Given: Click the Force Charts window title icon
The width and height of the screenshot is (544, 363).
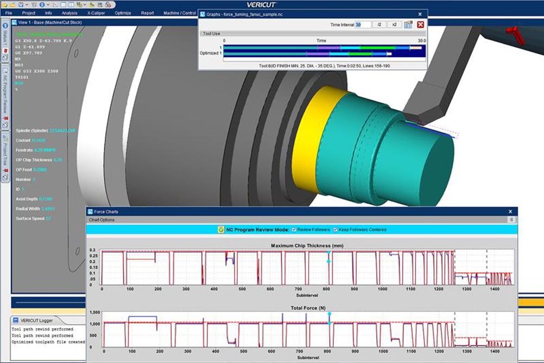Looking at the screenshot, I should [90, 211].
